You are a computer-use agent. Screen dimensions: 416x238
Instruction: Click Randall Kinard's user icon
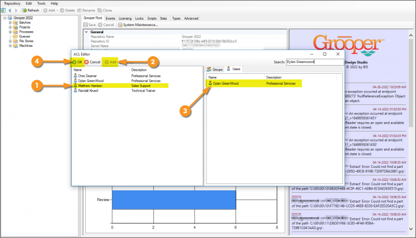point(75,90)
